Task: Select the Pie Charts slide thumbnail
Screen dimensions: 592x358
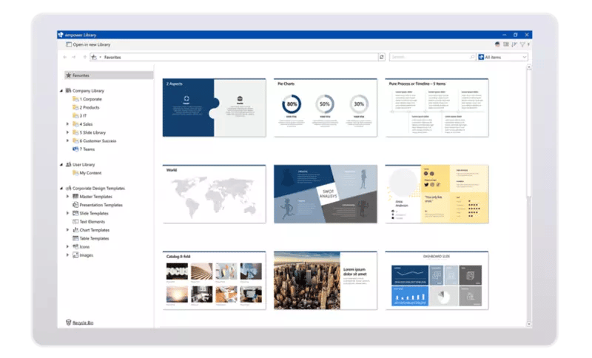Action: [x=326, y=107]
